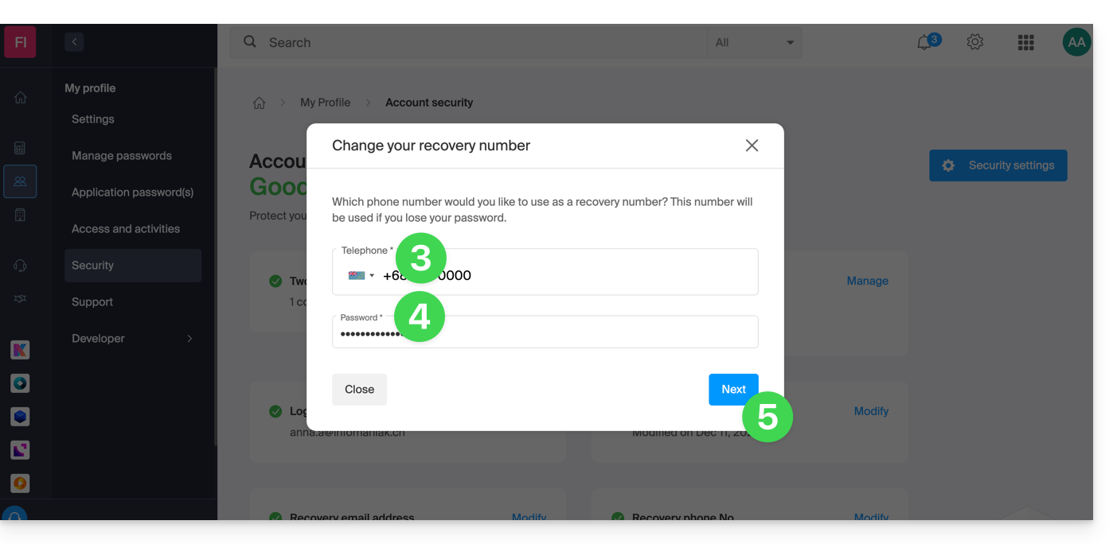Click the home icon in left rail

(x=21, y=97)
